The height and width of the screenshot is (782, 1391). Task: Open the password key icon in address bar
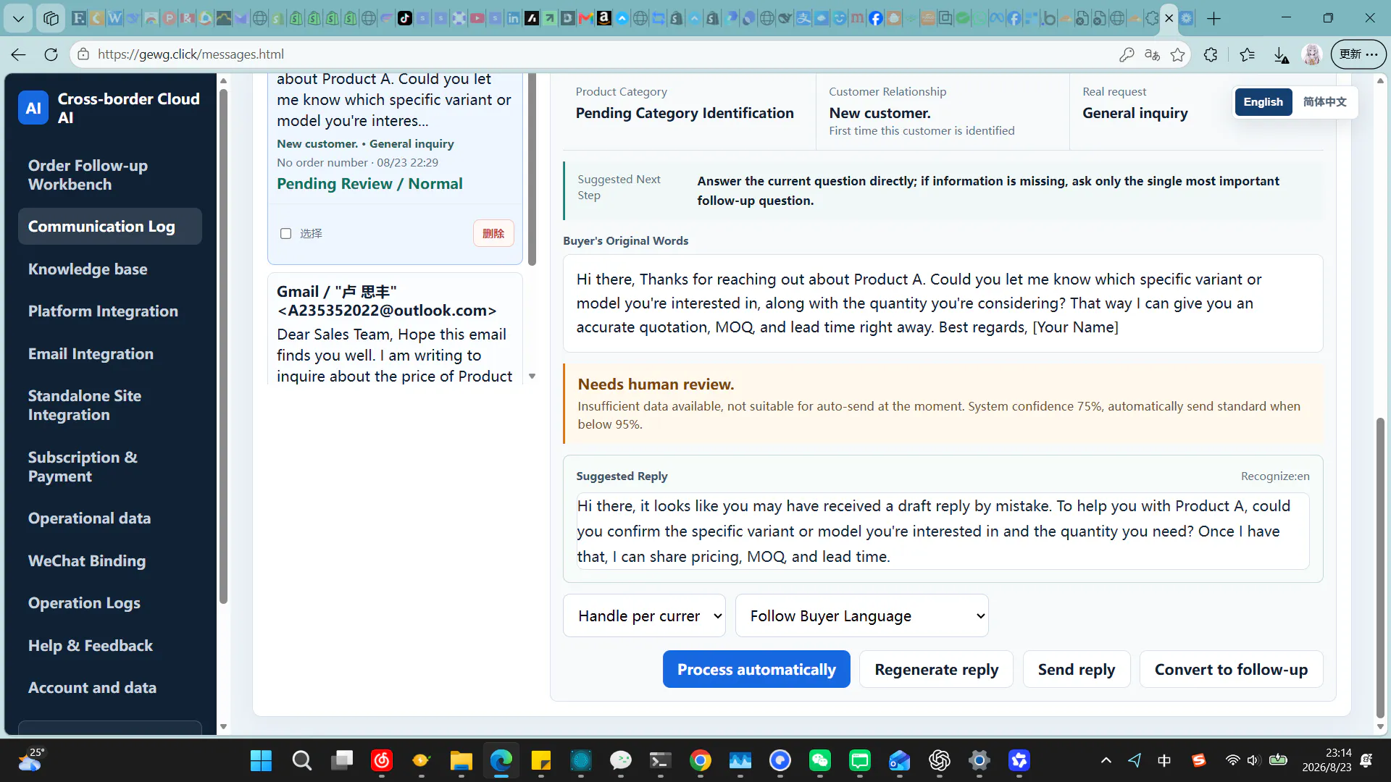(x=1127, y=54)
